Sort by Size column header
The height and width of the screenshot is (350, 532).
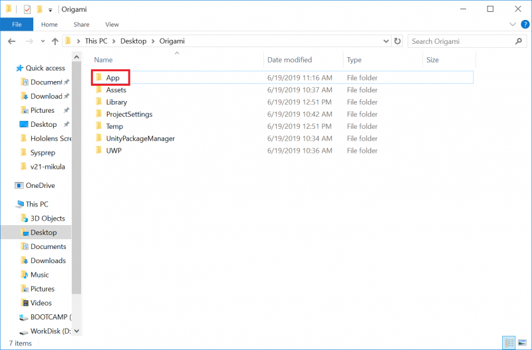click(432, 60)
